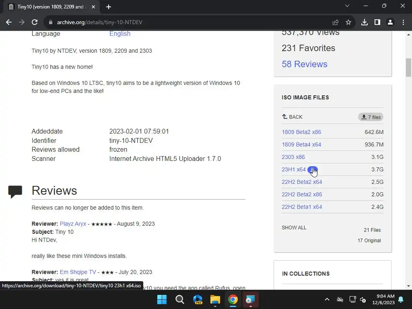Click '2023-02-01 07:59:01' added date
Image resolution: width=412 pixels, height=309 pixels.
pyautogui.click(x=139, y=132)
